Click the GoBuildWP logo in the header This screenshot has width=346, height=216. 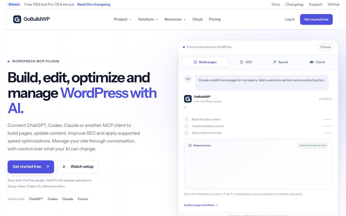click(x=31, y=19)
